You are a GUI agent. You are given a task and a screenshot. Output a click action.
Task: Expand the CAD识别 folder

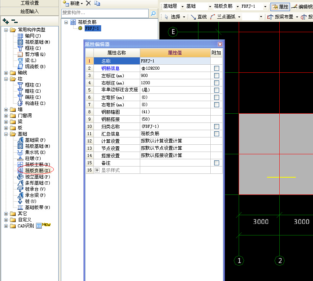tap(6, 226)
